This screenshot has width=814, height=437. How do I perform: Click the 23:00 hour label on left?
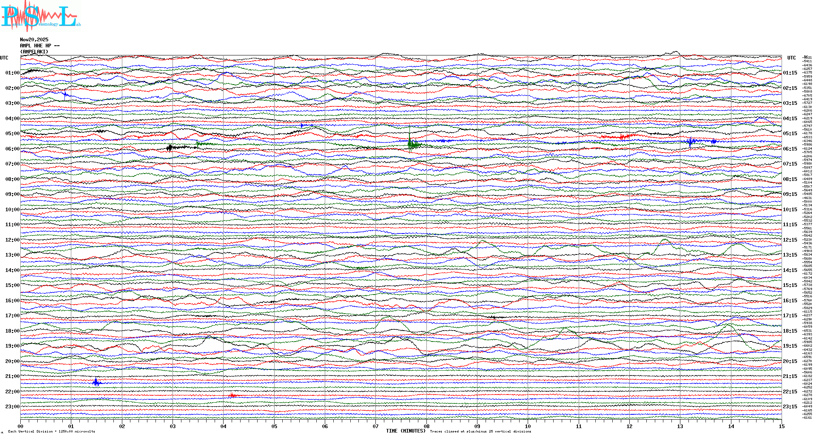12,407
